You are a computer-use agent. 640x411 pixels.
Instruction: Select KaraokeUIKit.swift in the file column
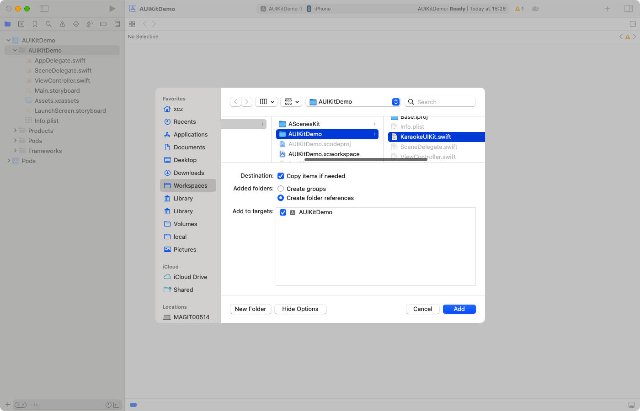(x=437, y=137)
